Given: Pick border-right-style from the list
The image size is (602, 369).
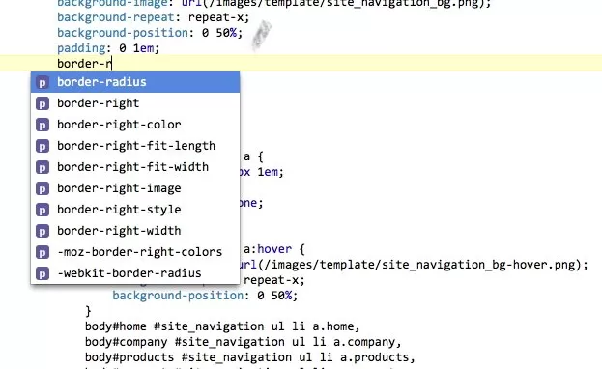Looking at the screenshot, I should 135,210.
